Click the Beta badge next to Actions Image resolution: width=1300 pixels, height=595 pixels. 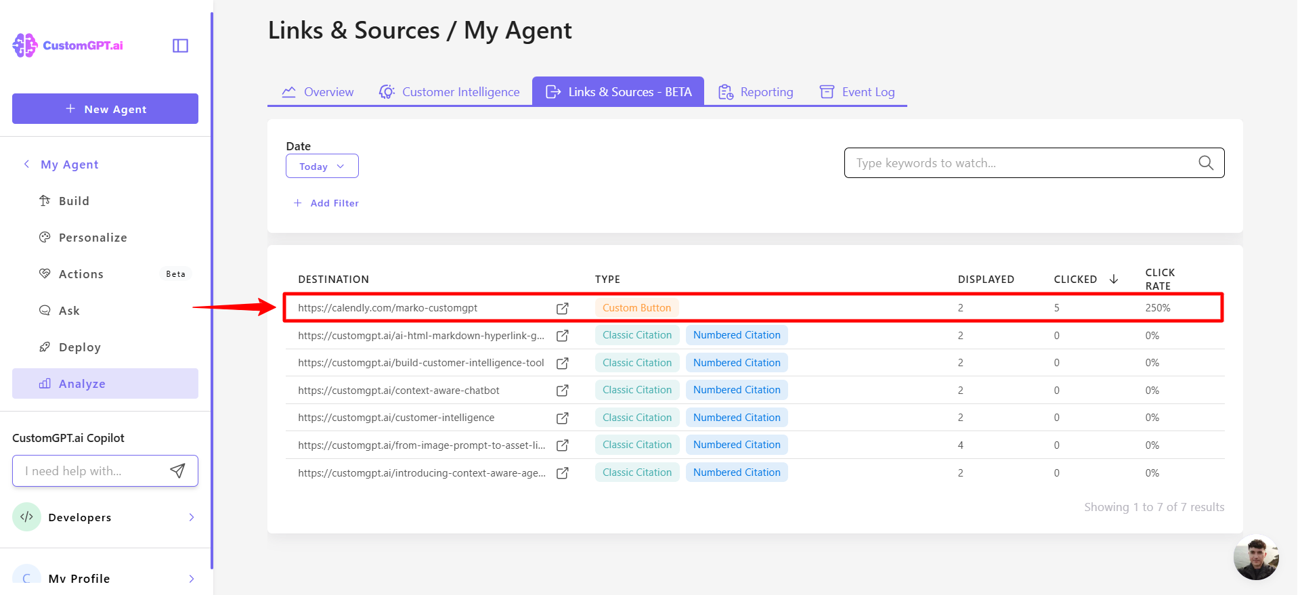[x=175, y=274]
